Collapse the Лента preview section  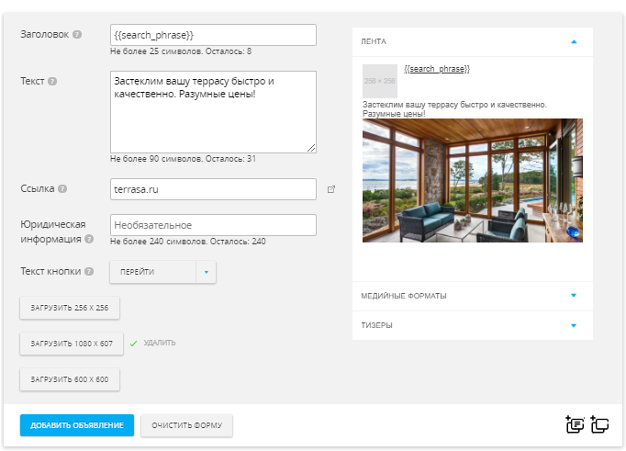point(574,41)
